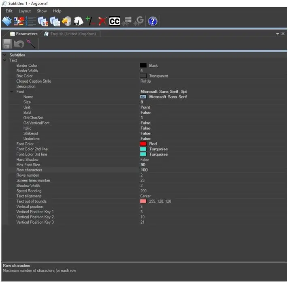
Task: Collapse the Font property group
Action: pos(12,92)
